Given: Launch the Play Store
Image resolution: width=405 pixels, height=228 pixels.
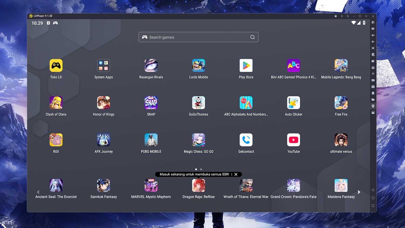Looking at the screenshot, I should pyautogui.click(x=246, y=65).
